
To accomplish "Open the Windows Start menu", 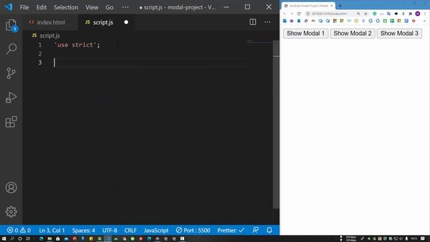I will tap(4, 239).
